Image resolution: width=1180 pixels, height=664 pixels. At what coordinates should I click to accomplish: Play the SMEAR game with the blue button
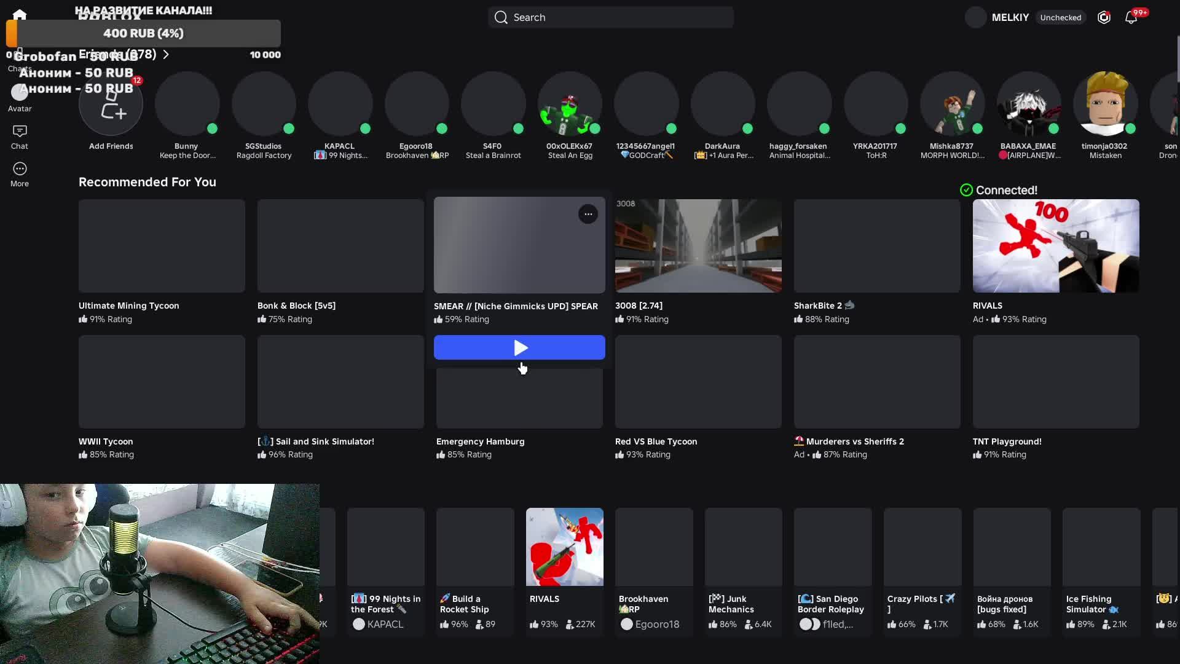[x=519, y=347]
